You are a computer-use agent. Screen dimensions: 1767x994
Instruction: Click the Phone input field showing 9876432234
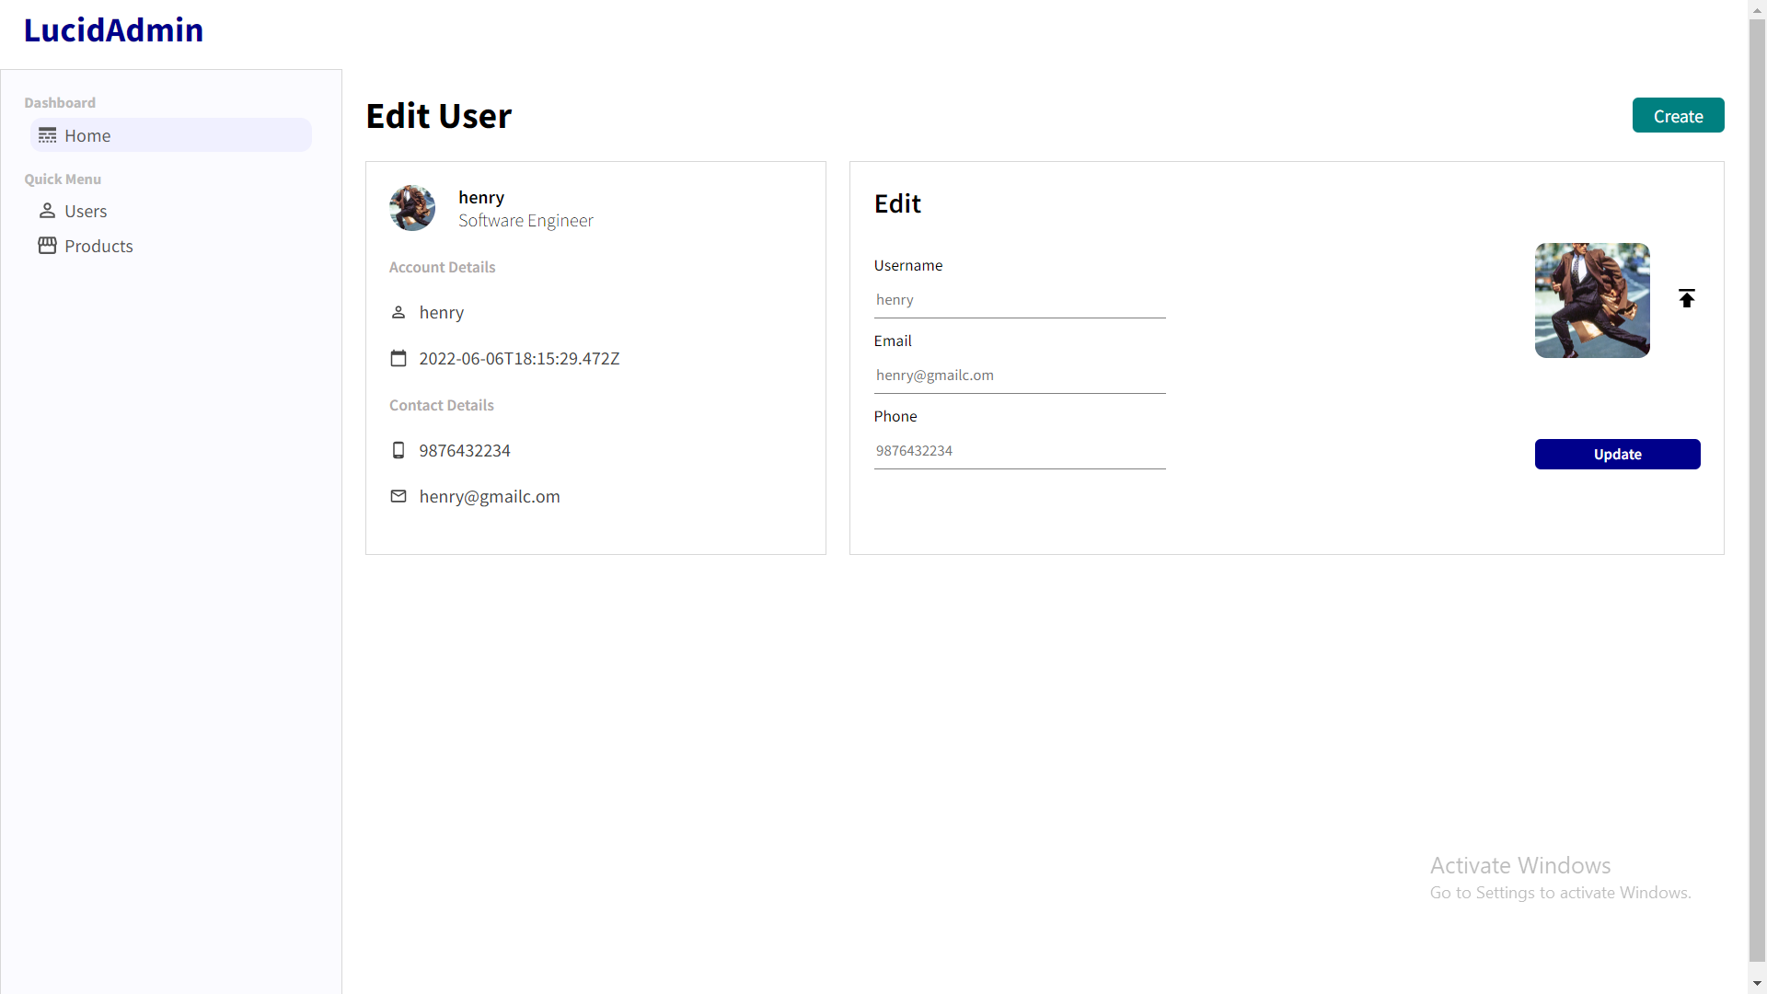(1019, 450)
